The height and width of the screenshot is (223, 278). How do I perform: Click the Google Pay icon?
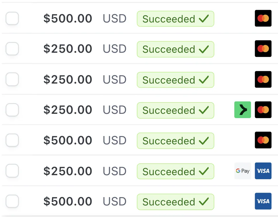tap(242, 171)
